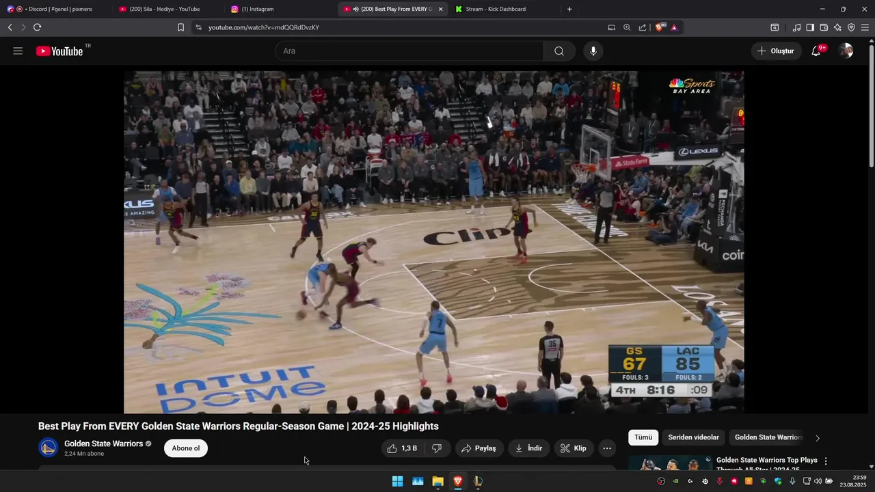
Task: Select the Tümü filter chip
Action: 643,437
